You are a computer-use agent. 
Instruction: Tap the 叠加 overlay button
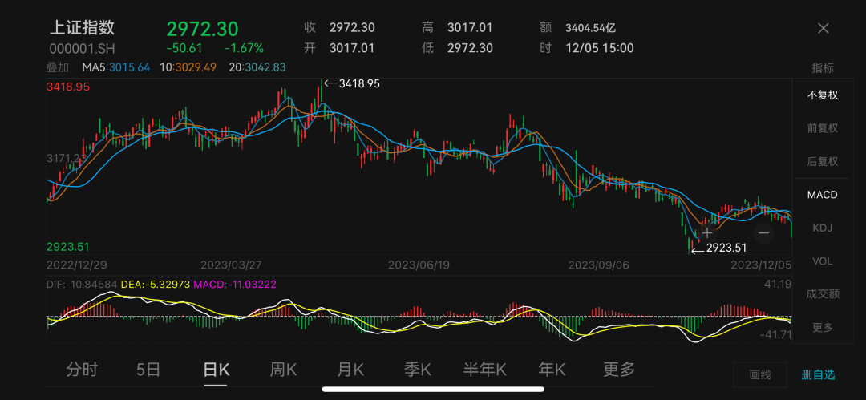point(58,67)
